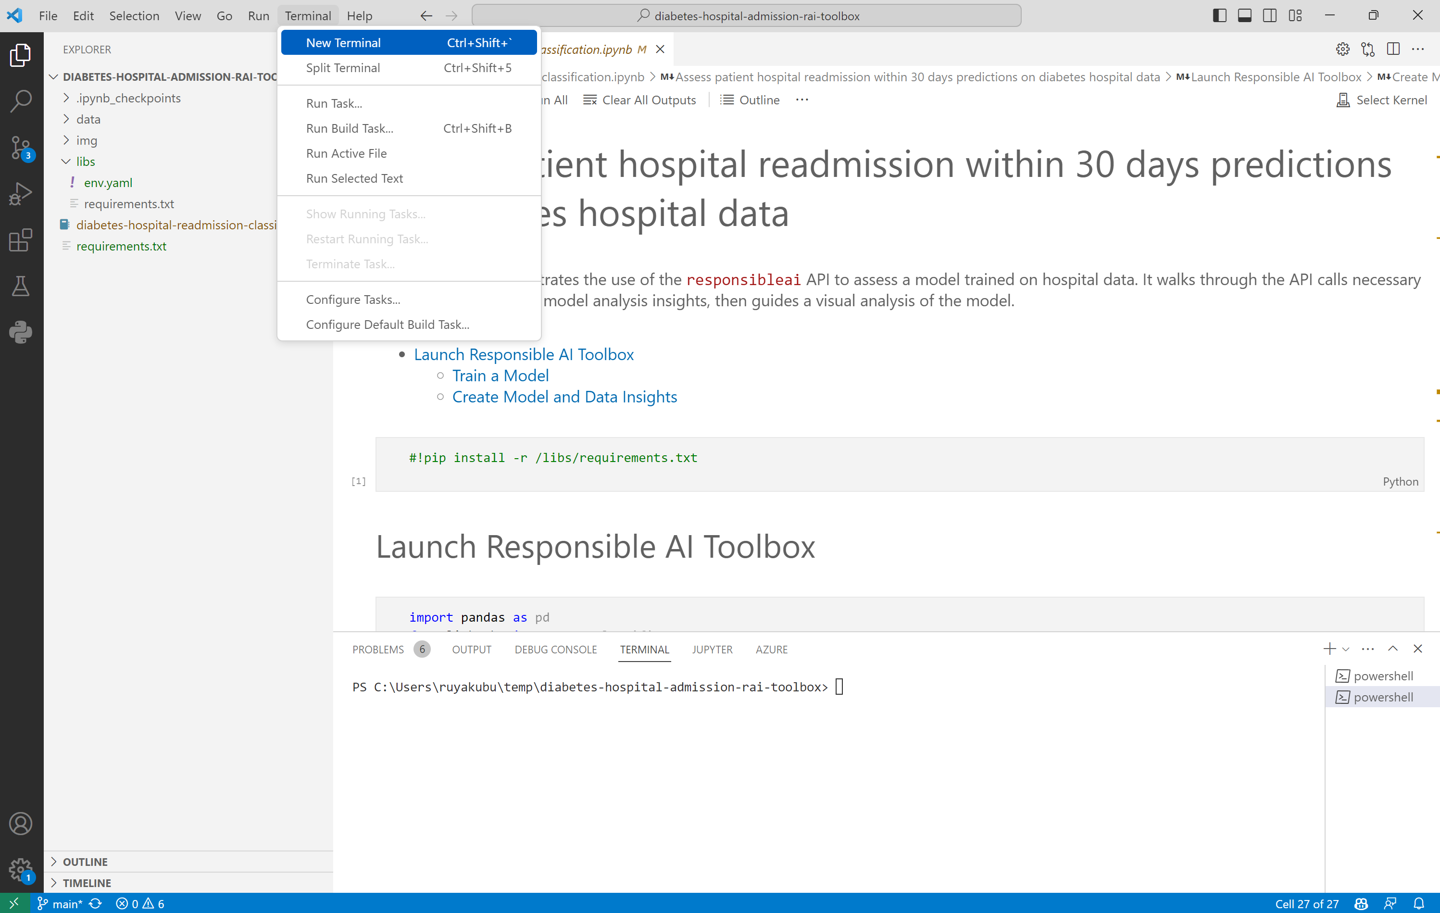Click the feedback icon in status bar
The image size is (1440, 913).
pyautogui.click(x=1390, y=903)
